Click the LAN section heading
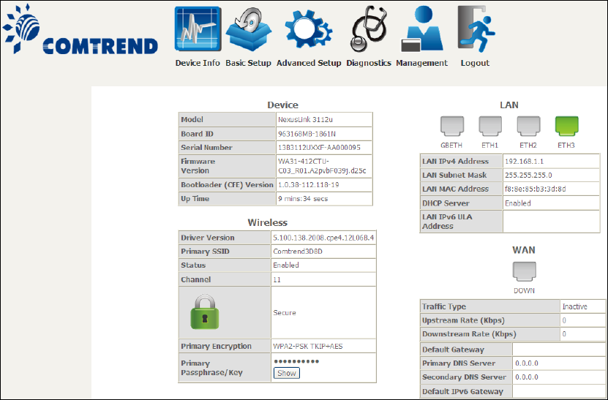Screen dimensions: 608x400 (x=509, y=105)
